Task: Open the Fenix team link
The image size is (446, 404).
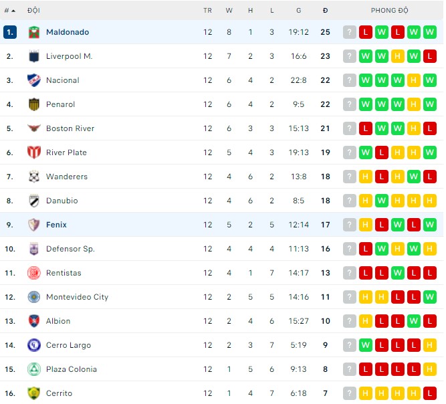Action: 56,225
